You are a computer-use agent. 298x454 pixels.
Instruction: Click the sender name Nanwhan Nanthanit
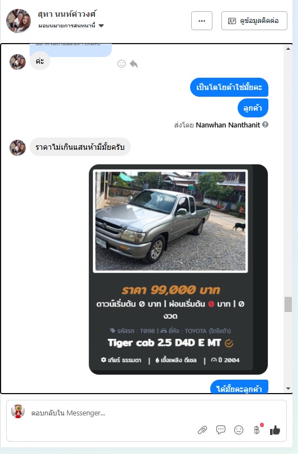click(x=228, y=125)
